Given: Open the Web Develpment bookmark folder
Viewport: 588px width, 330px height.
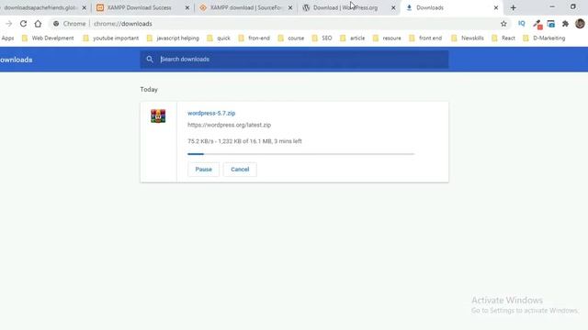Looking at the screenshot, I should click(48, 38).
